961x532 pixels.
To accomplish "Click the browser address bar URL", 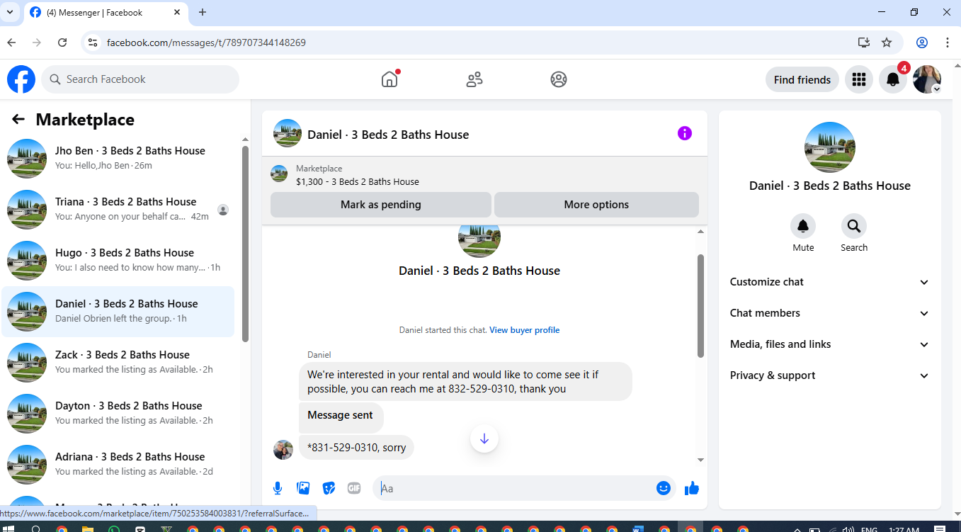I will pyautogui.click(x=206, y=43).
